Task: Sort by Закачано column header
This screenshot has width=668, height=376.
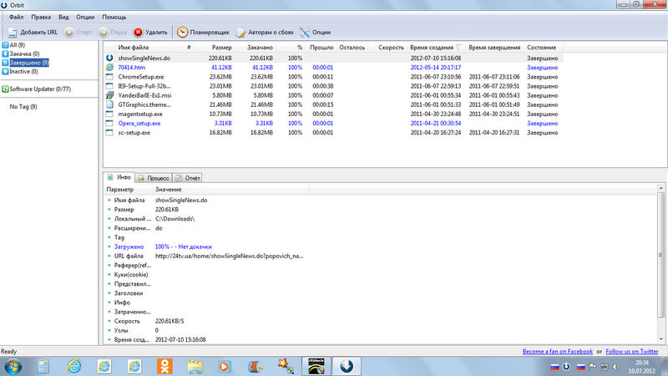Action: pos(260,48)
